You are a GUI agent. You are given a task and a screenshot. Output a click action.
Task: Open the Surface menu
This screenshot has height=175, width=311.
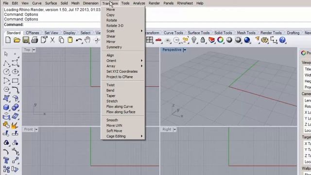pos(51,3)
